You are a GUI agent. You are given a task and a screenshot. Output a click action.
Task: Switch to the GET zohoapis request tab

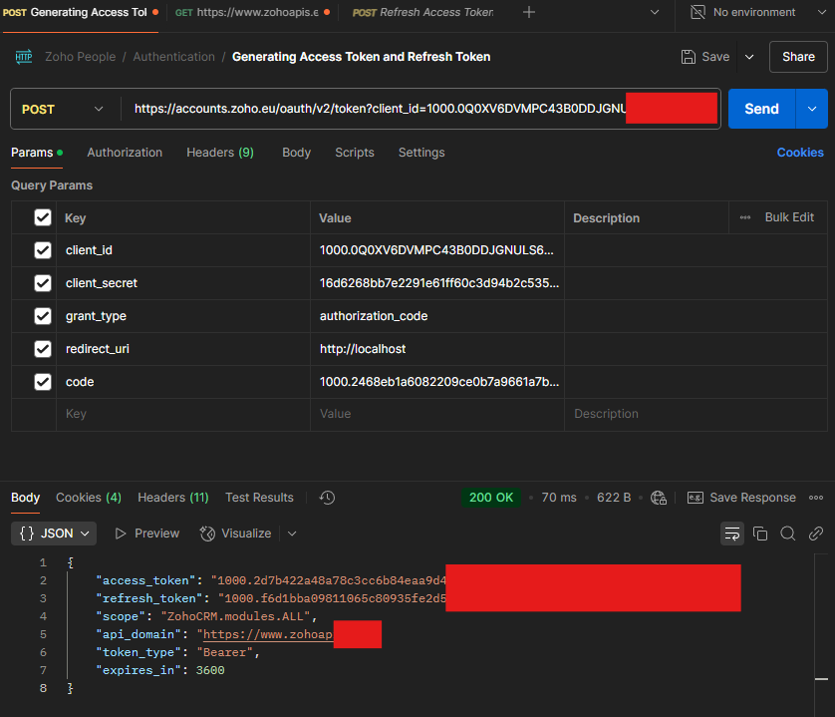(x=252, y=12)
